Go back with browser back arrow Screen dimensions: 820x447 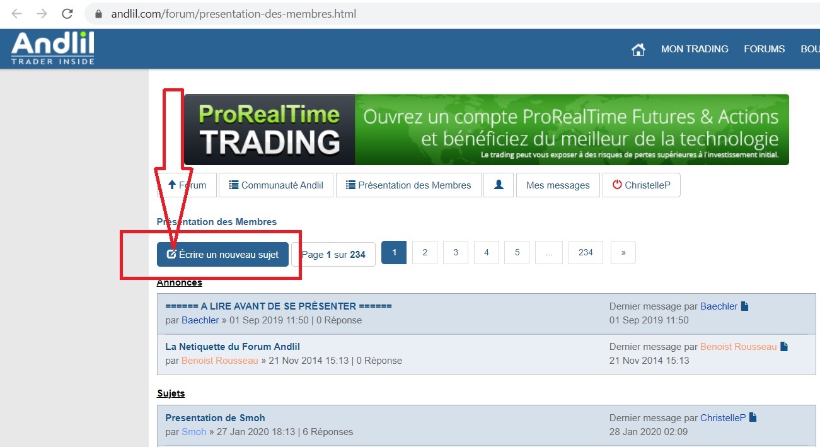[16, 13]
